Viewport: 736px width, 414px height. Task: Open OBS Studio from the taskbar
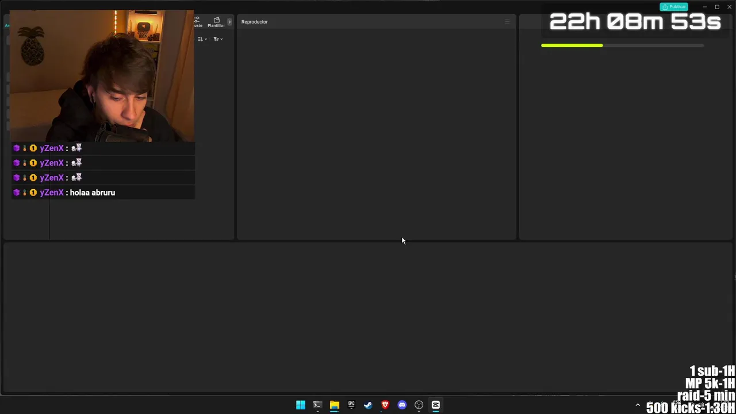[x=419, y=405]
